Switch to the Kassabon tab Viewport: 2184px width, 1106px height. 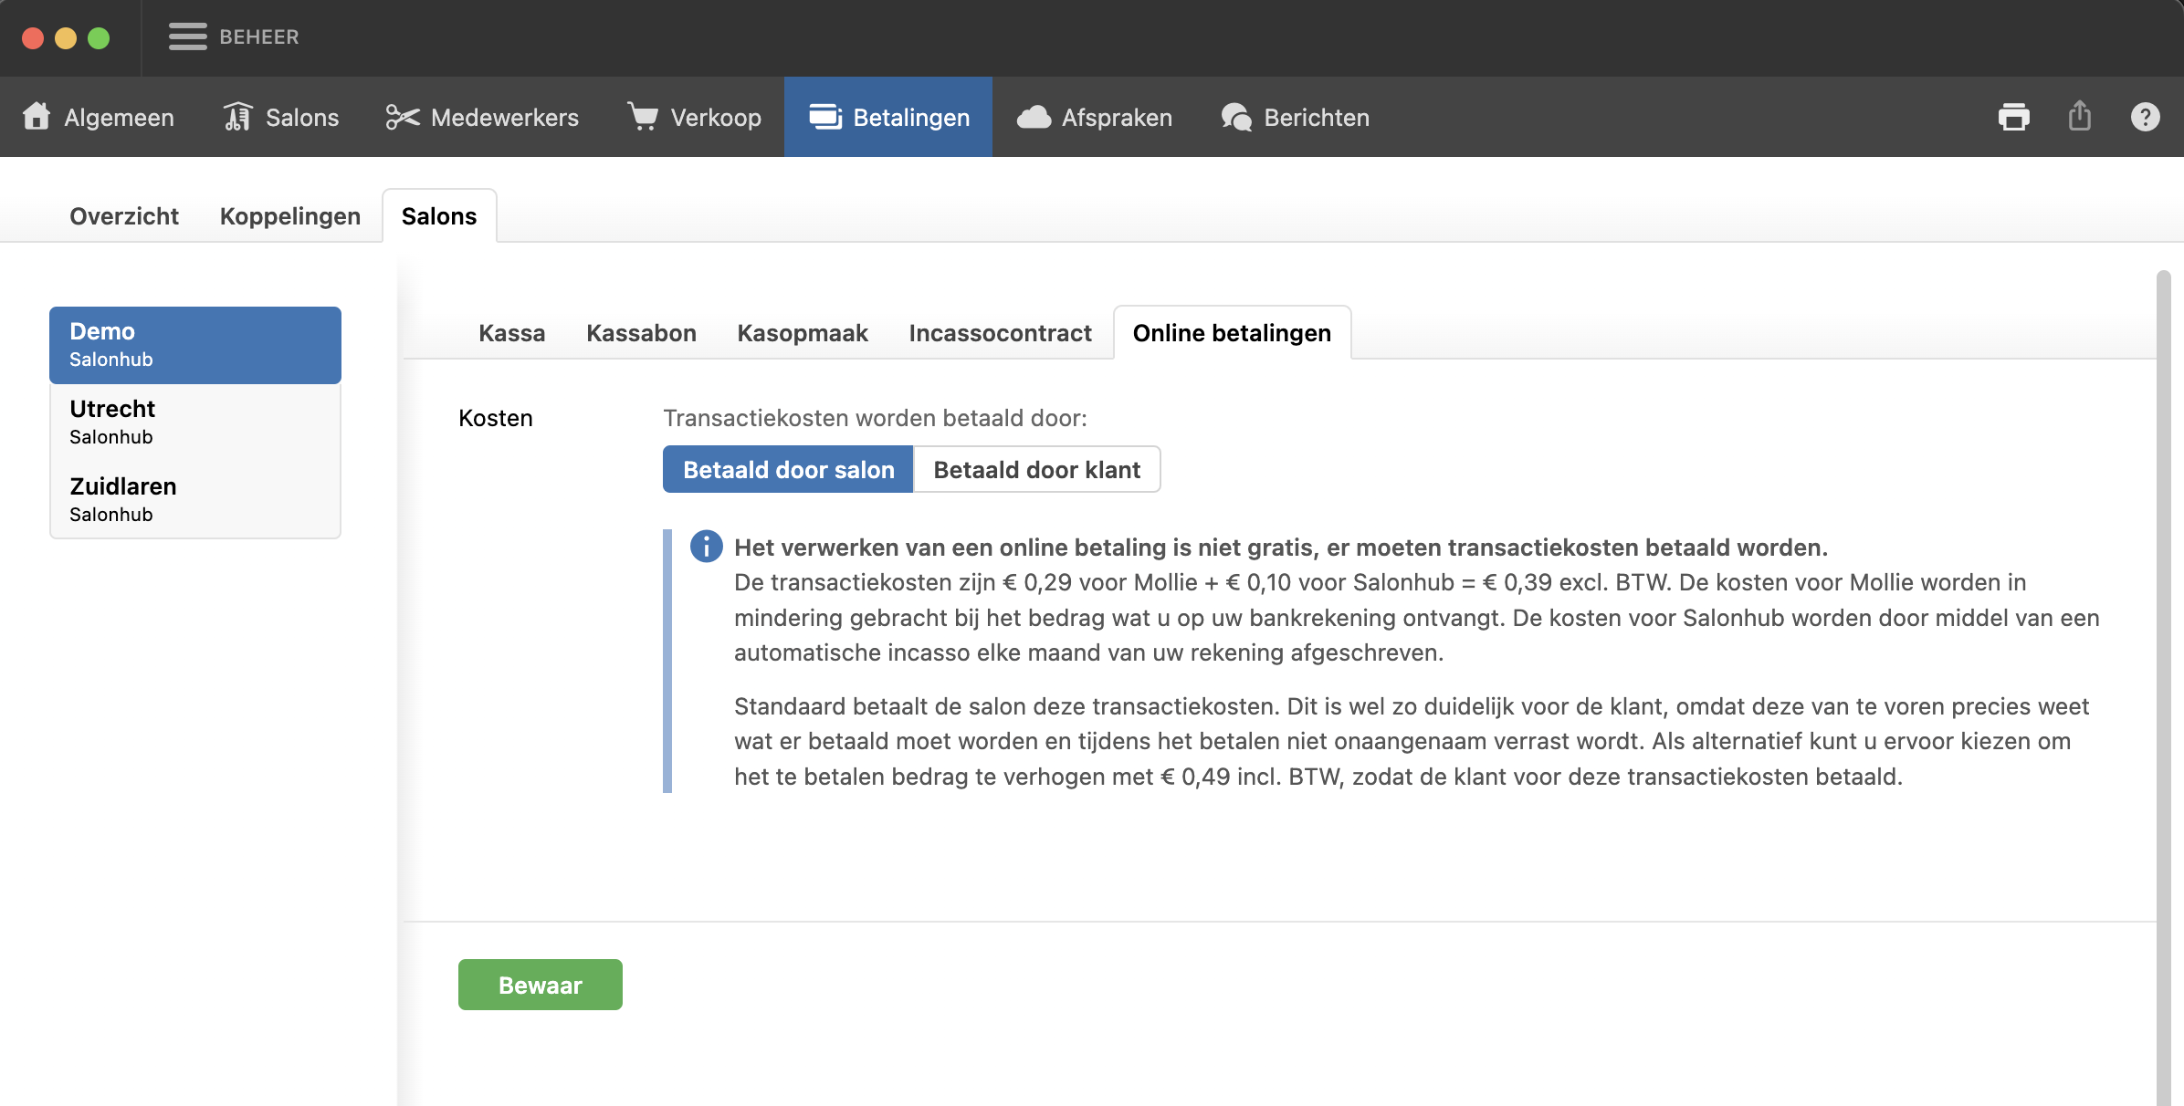(x=641, y=333)
